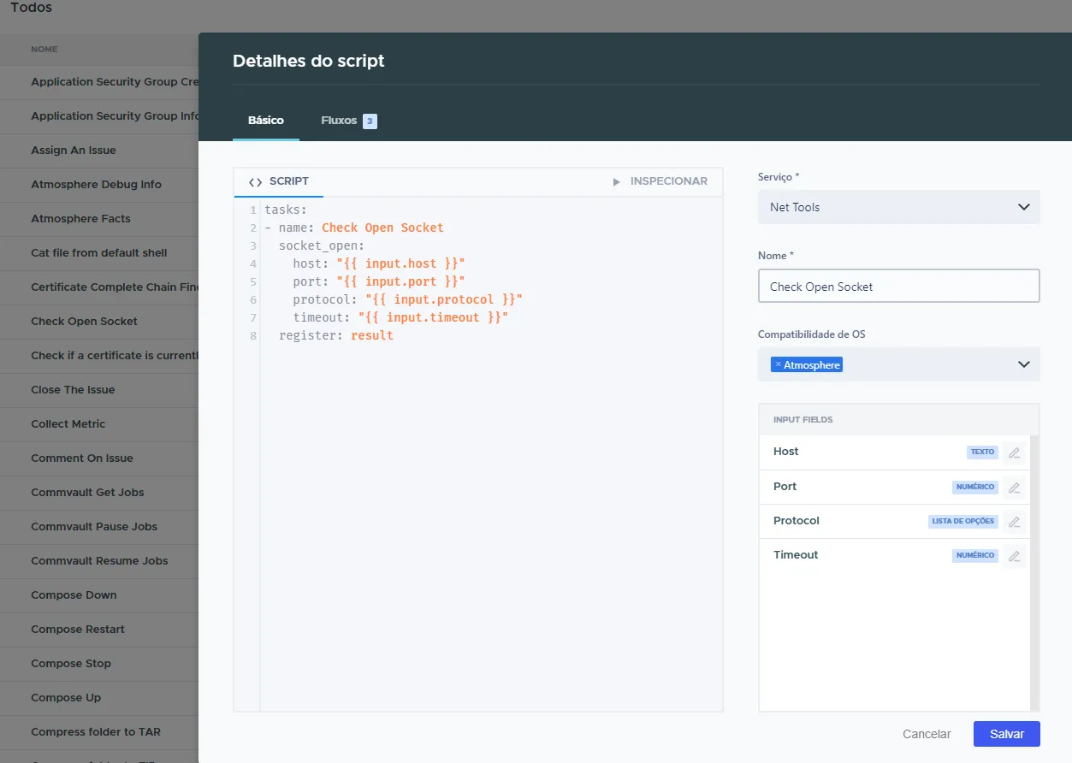Click the NOME column header
Viewport: 1072px width, 763px height.
click(x=44, y=50)
